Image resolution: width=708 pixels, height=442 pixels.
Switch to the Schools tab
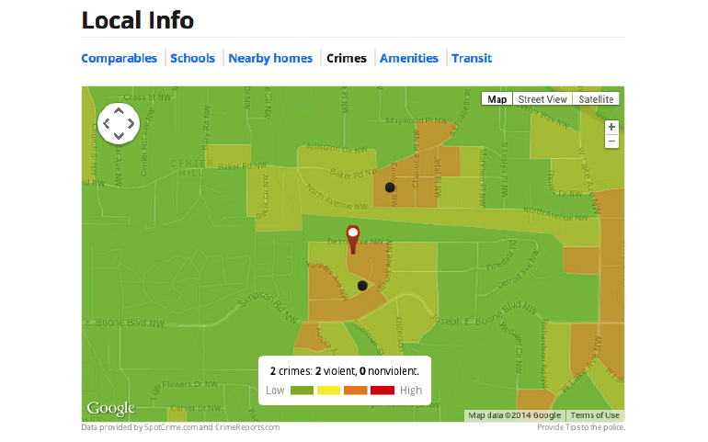point(192,58)
